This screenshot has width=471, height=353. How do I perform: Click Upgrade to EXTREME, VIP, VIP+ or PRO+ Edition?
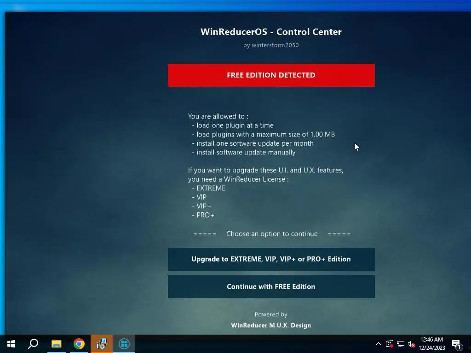tap(271, 259)
